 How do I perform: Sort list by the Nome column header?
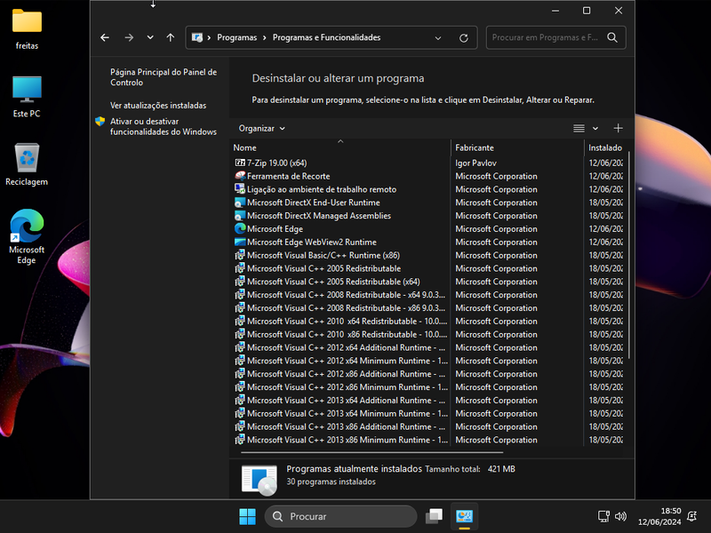click(x=340, y=147)
